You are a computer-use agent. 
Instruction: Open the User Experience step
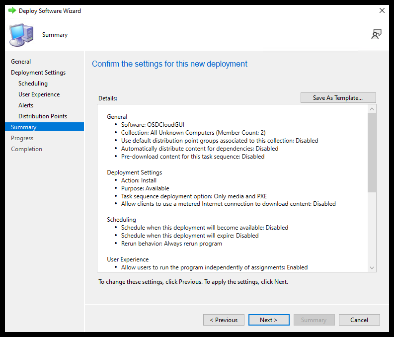pos(39,94)
